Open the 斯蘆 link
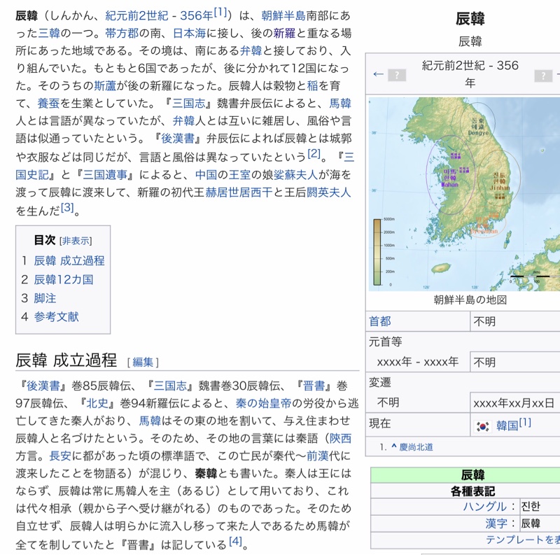 pyautogui.click(x=105, y=85)
